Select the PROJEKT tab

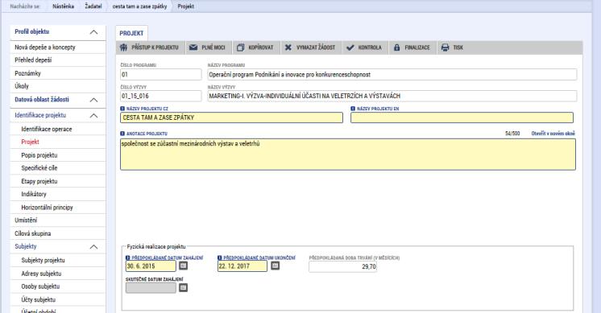[131, 33]
